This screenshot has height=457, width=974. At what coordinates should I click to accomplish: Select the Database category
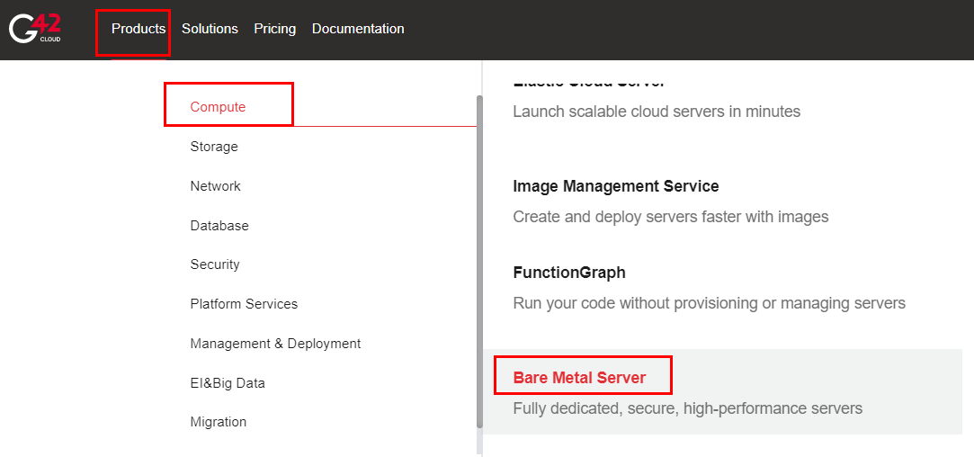pyautogui.click(x=219, y=226)
